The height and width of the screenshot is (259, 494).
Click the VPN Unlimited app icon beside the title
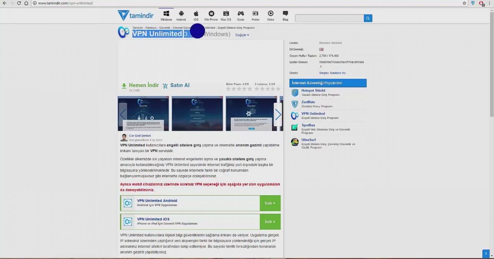click(x=123, y=32)
